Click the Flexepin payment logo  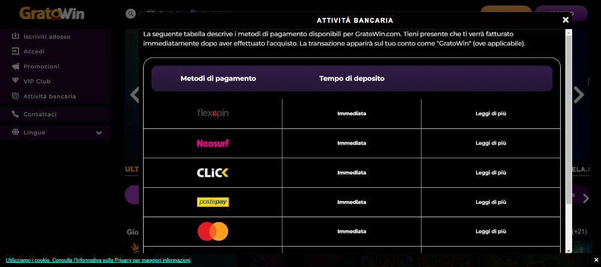pyautogui.click(x=213, y=113)
